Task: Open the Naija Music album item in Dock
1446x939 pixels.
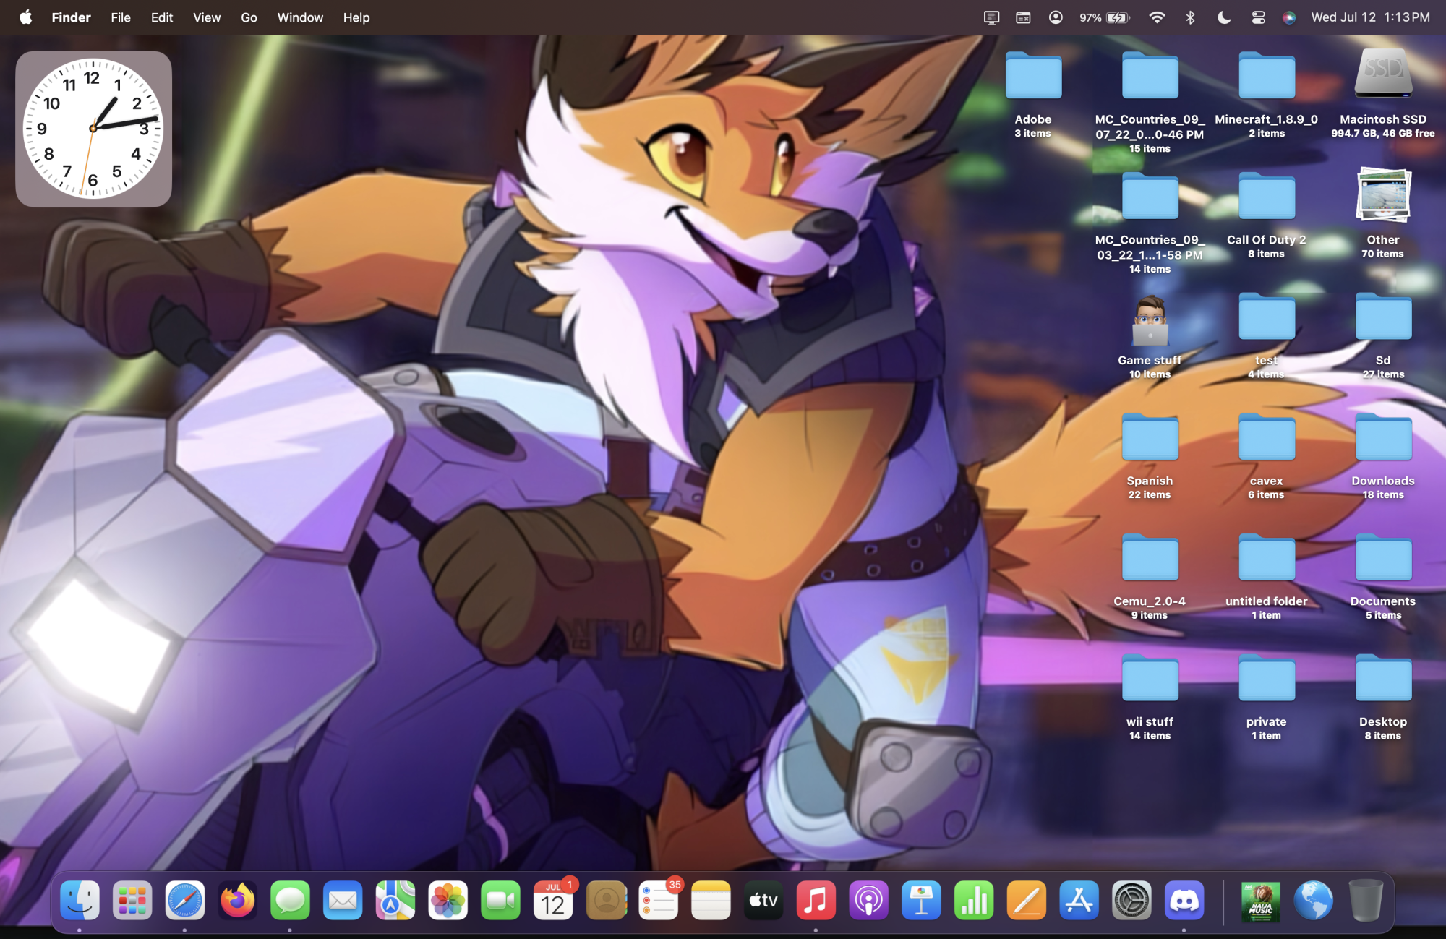Action: (1261, 901)
